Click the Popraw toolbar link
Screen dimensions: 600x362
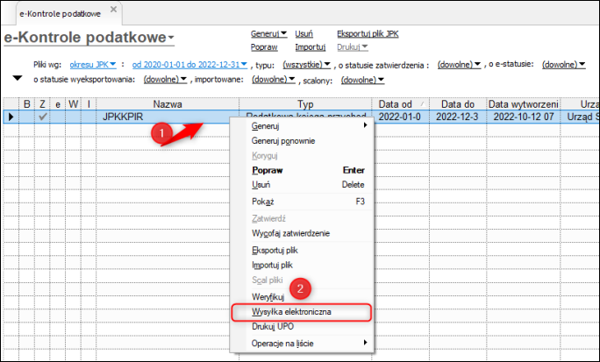(264, 47)
